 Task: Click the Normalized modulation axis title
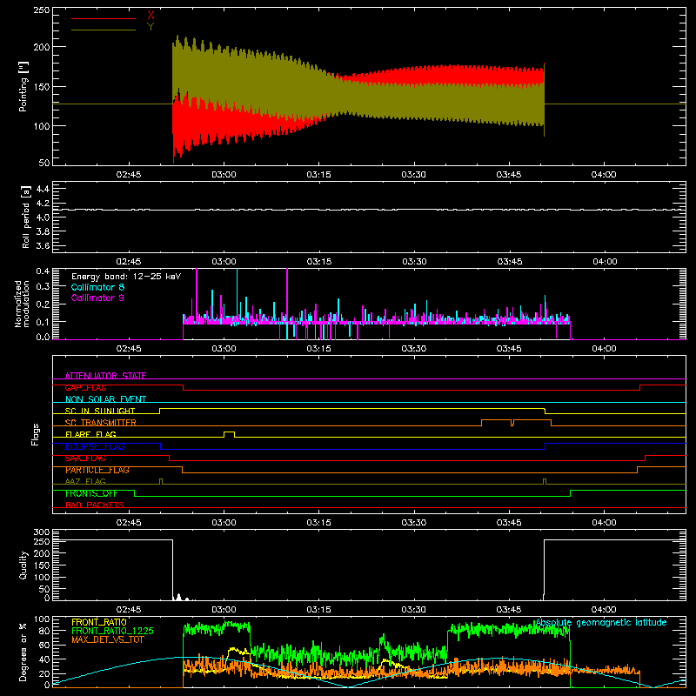22,304
